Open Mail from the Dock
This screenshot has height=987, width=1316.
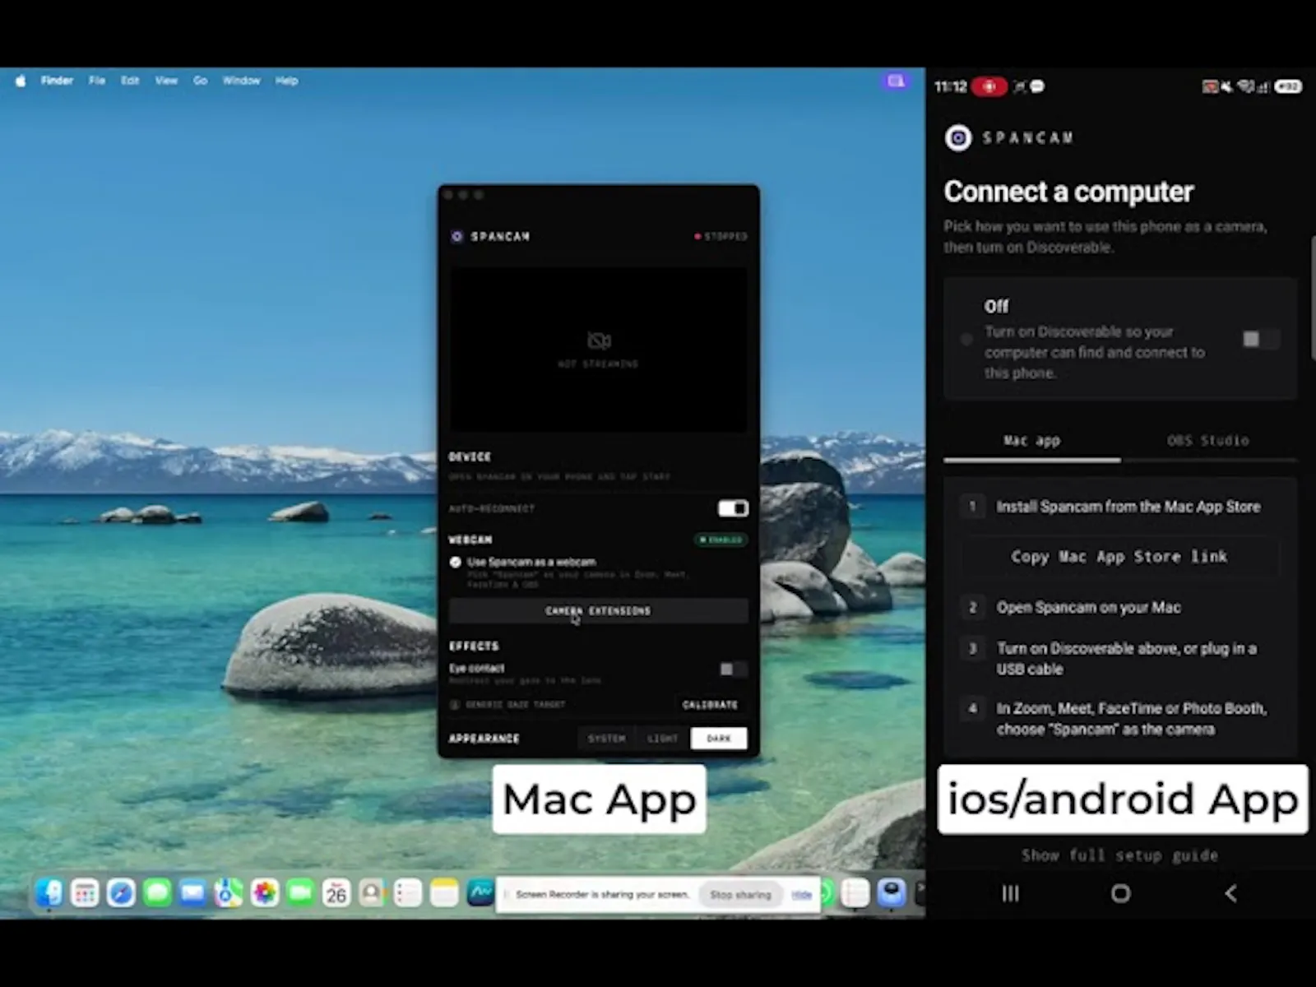pyautogui.click(x=192, y=892)
